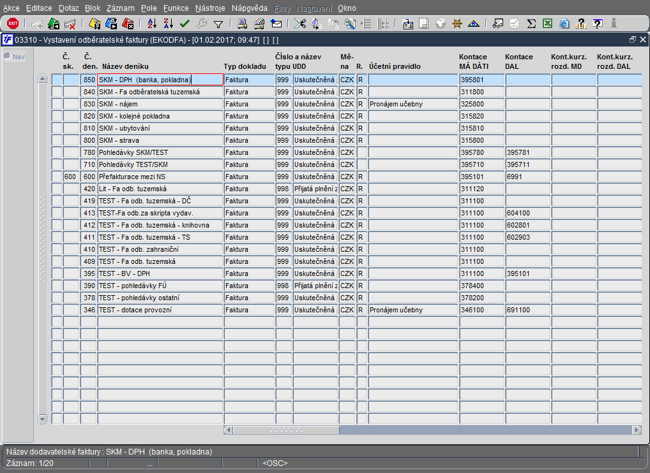Click the Internet Explorer icon
Image resolution: width=650 pixels, height=473 pixels.
click(x=564, y=24)
